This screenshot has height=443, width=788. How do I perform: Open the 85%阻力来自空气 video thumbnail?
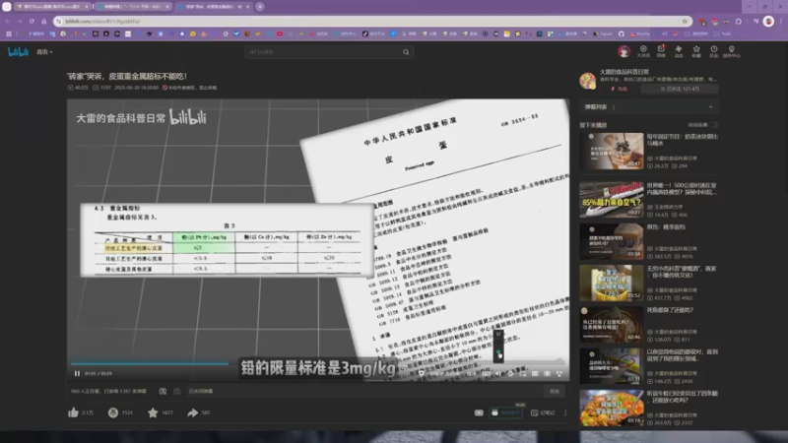(611, 200)
